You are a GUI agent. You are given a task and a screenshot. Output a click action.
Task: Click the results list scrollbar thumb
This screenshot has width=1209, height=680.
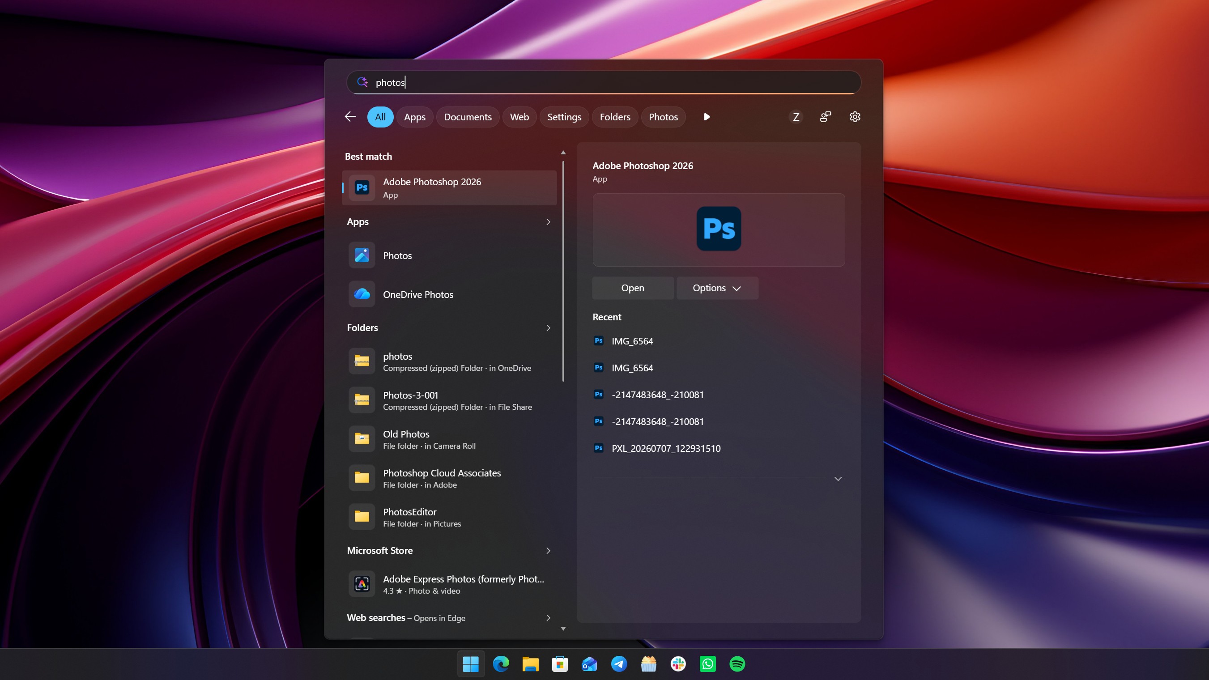563,271
